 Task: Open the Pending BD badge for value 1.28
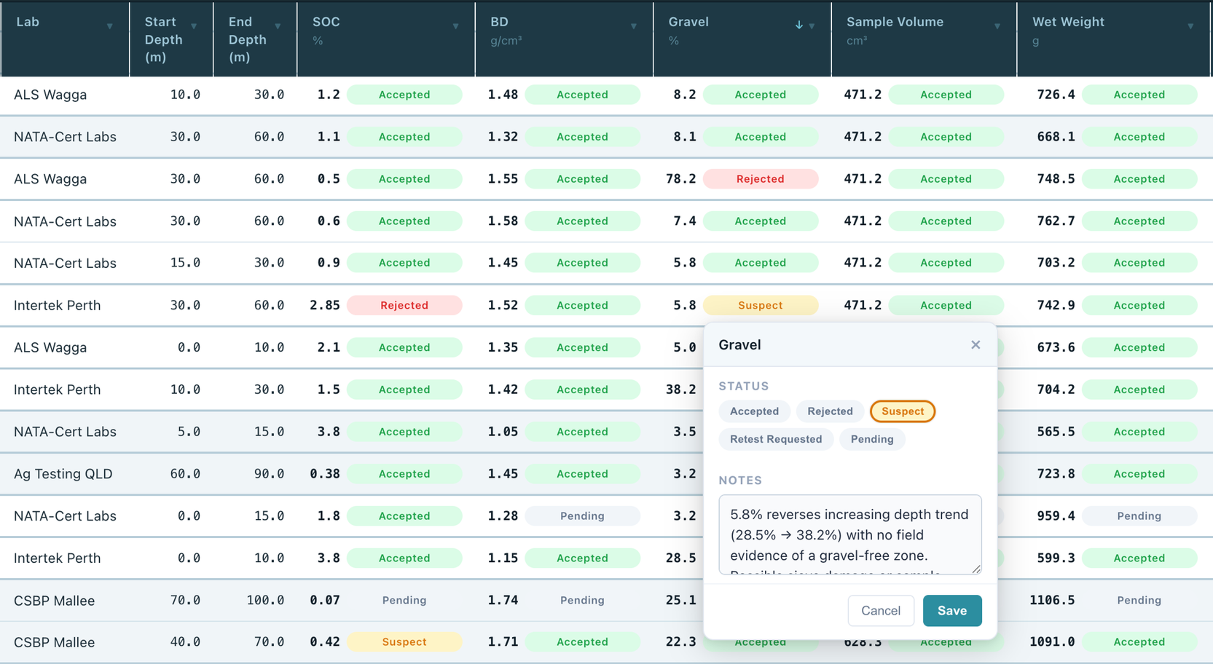coord(582,516)
